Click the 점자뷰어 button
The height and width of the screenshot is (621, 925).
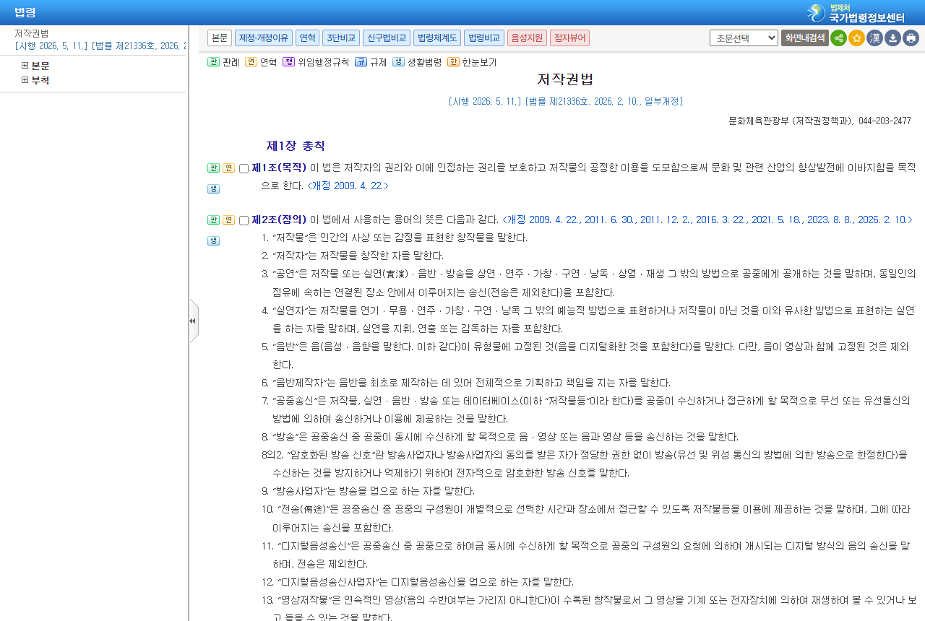pyautogui.click(x=569, y=38)
